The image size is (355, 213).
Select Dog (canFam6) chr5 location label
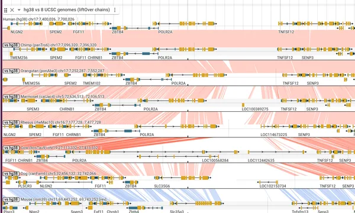coord(59,173)
